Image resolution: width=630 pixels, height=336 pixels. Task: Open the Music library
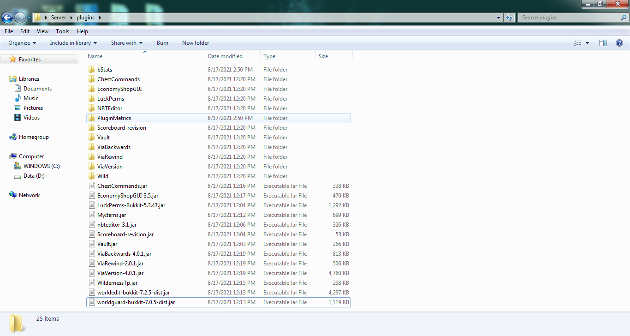(x=30, y=98)
